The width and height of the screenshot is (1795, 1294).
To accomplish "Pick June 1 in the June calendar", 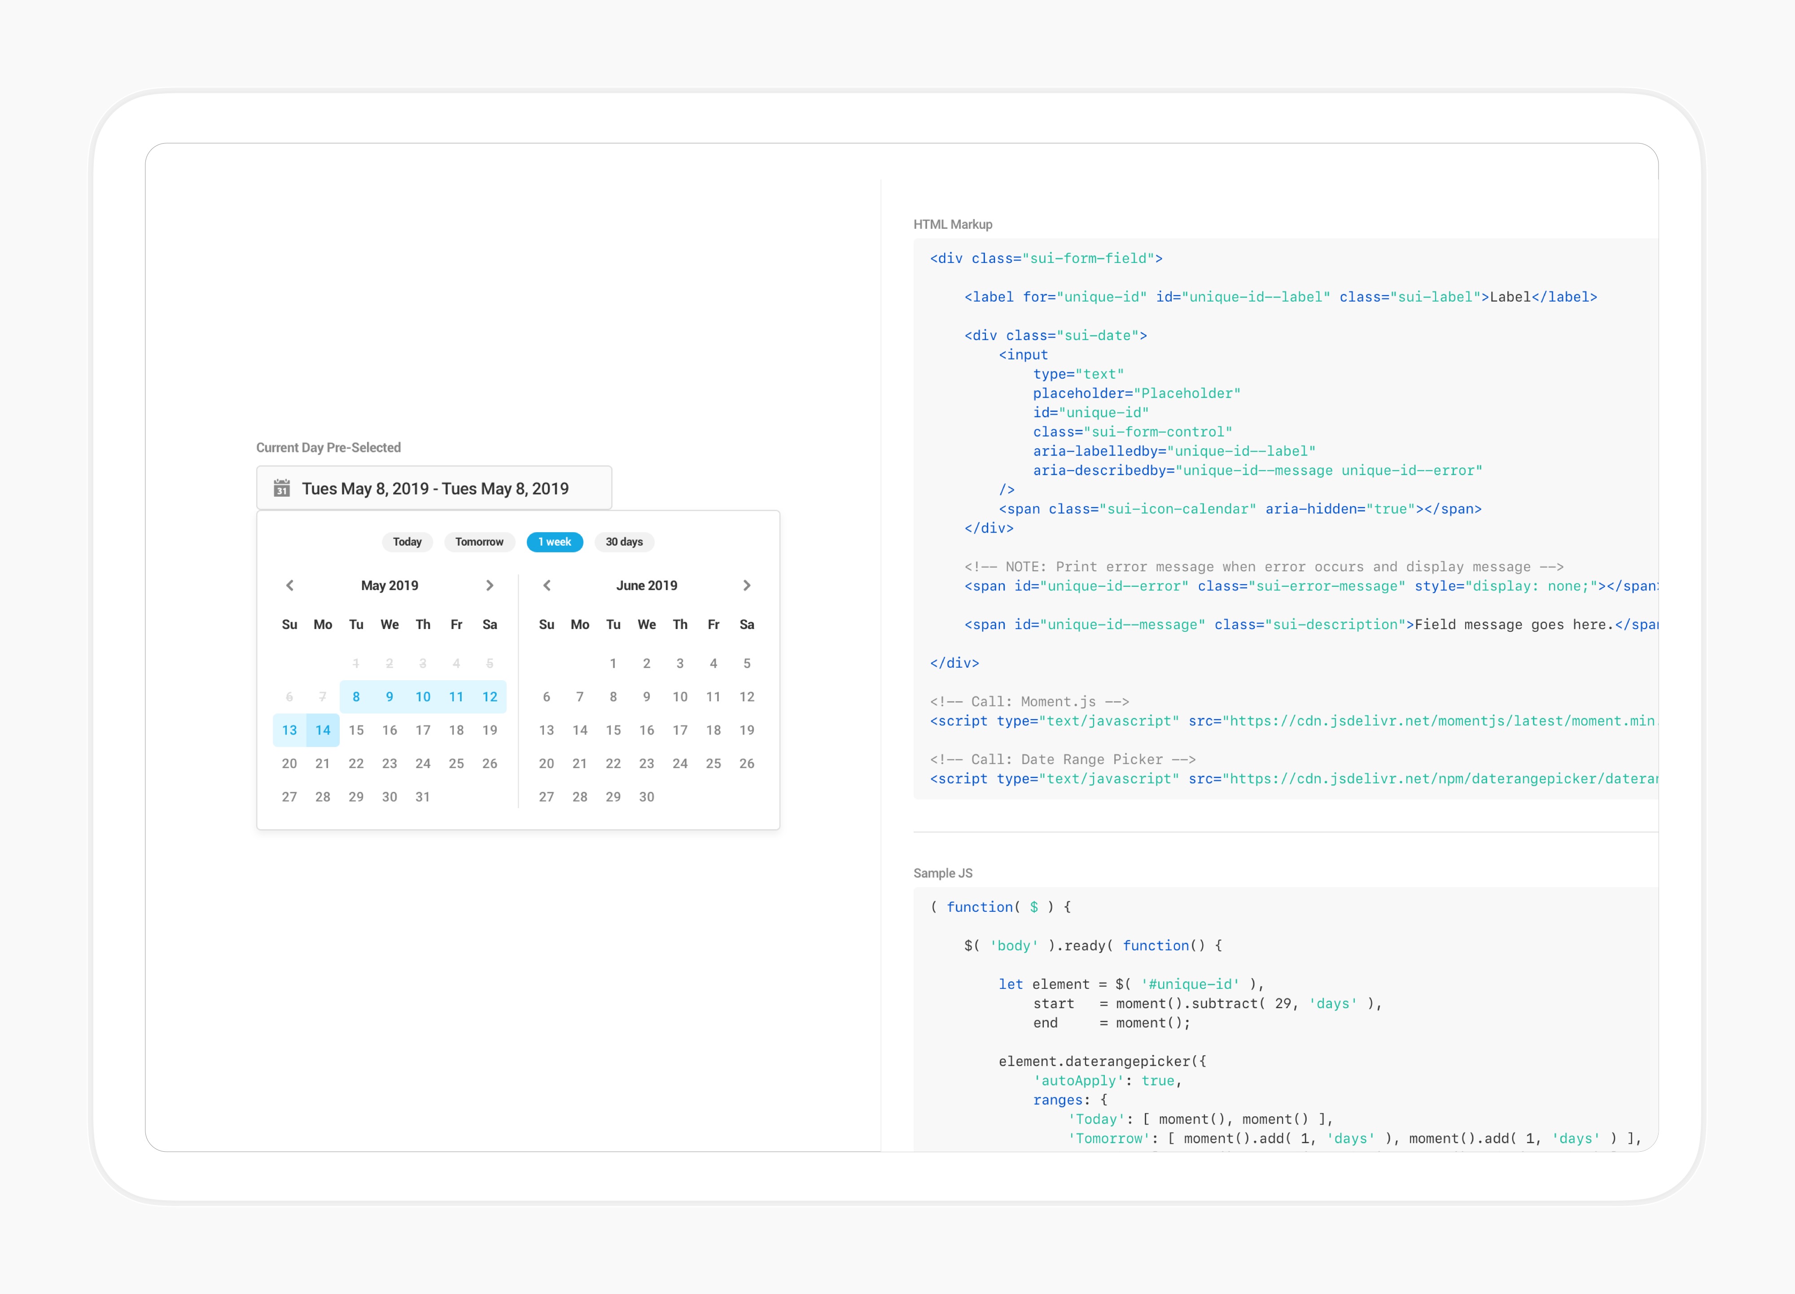I will point(613,664).
